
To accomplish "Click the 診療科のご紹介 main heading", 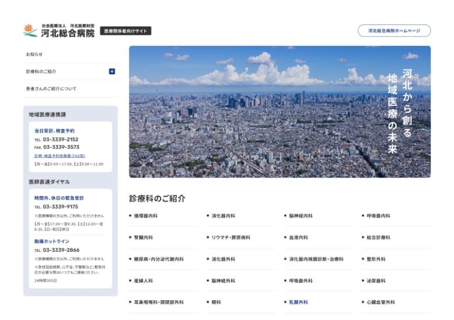I will click(x=157, y=198).
